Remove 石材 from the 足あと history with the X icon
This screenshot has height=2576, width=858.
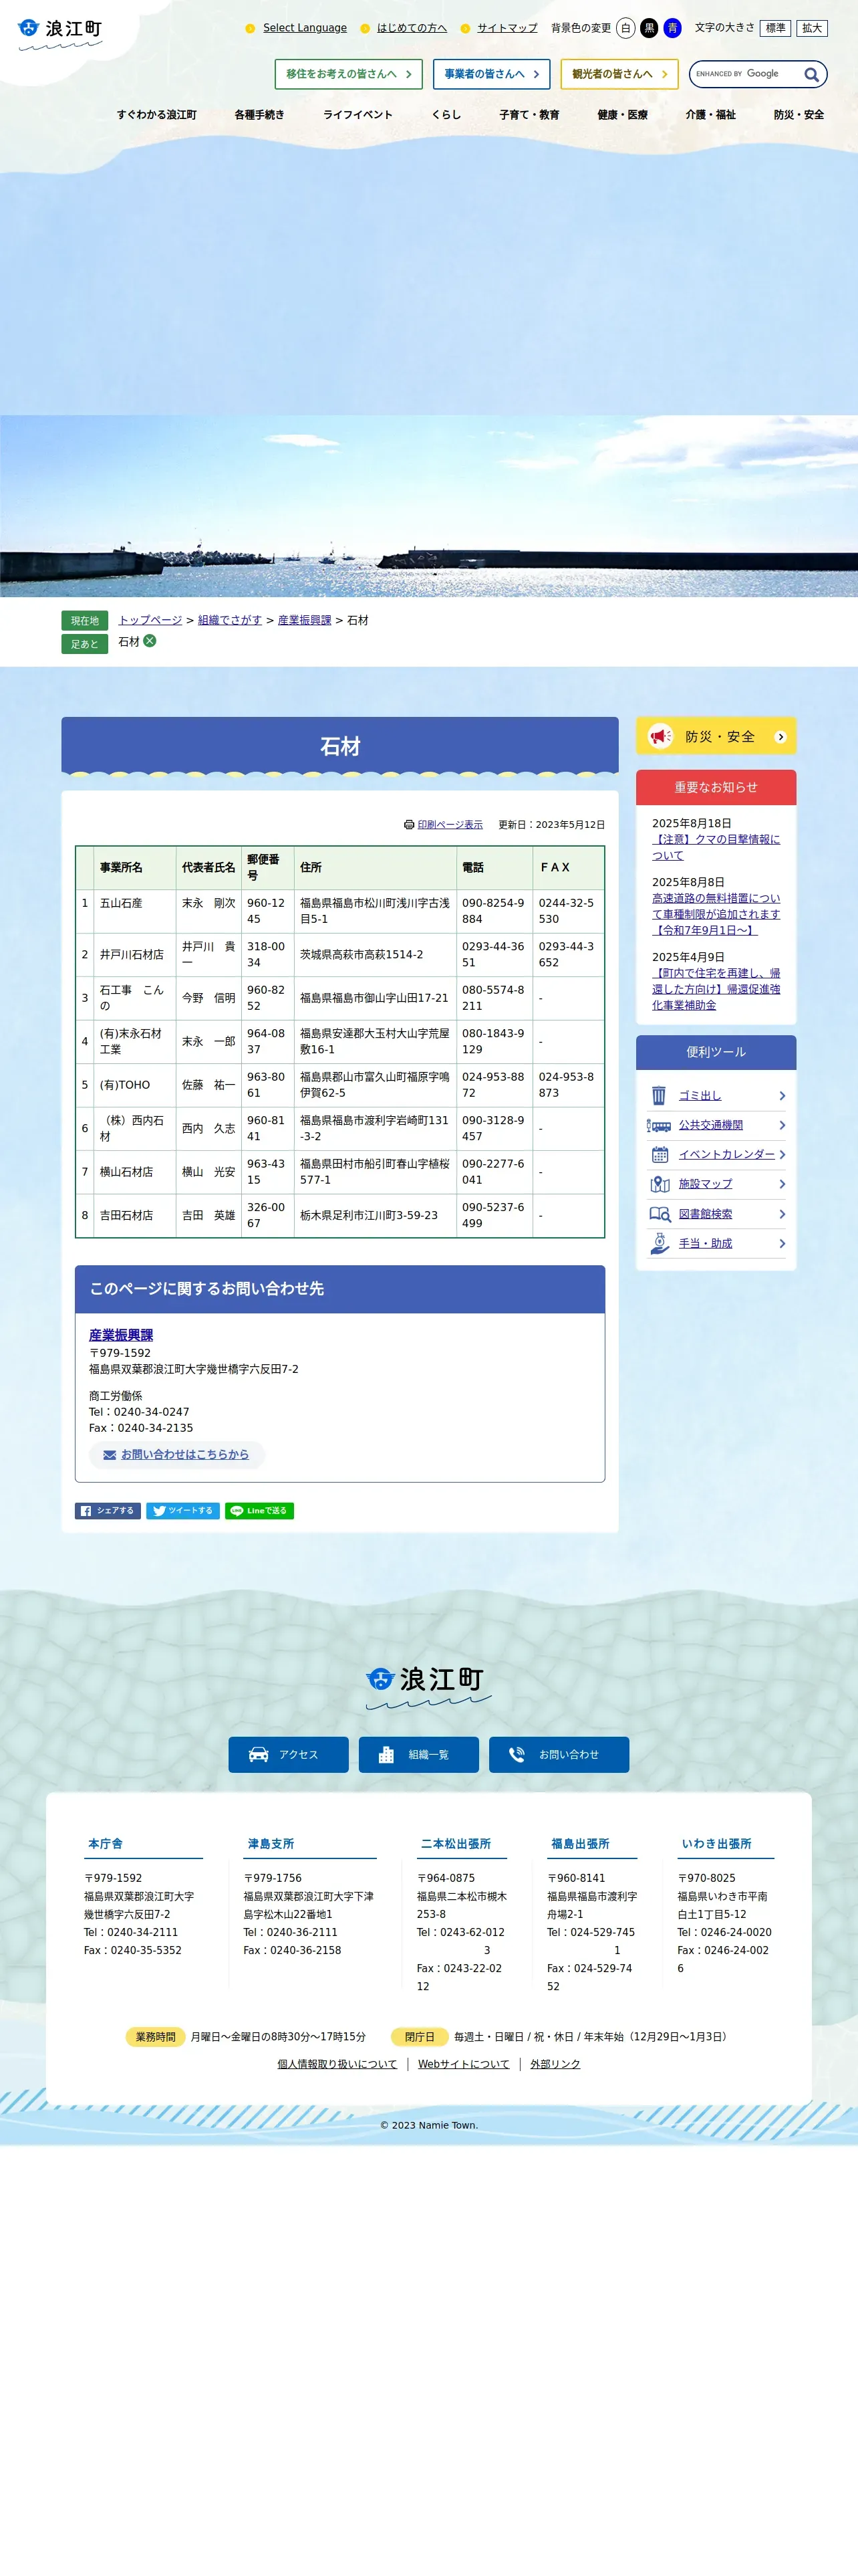[x=150, y=641]
